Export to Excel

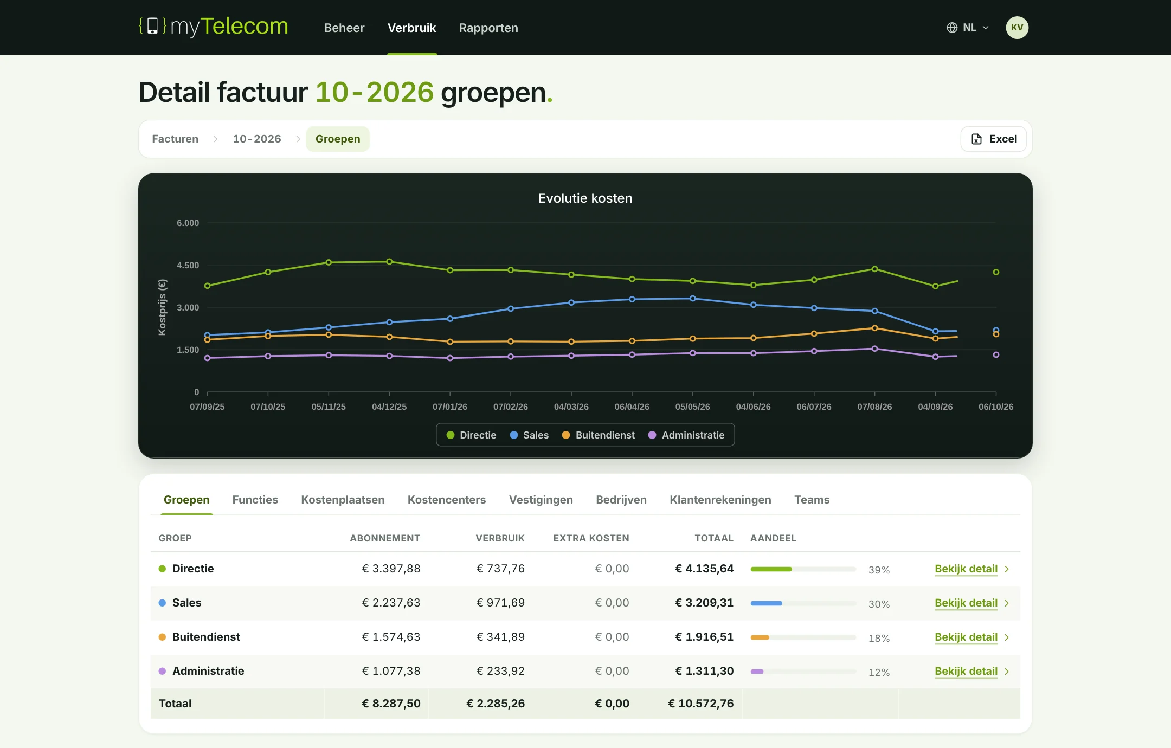(x=994, y=139)
